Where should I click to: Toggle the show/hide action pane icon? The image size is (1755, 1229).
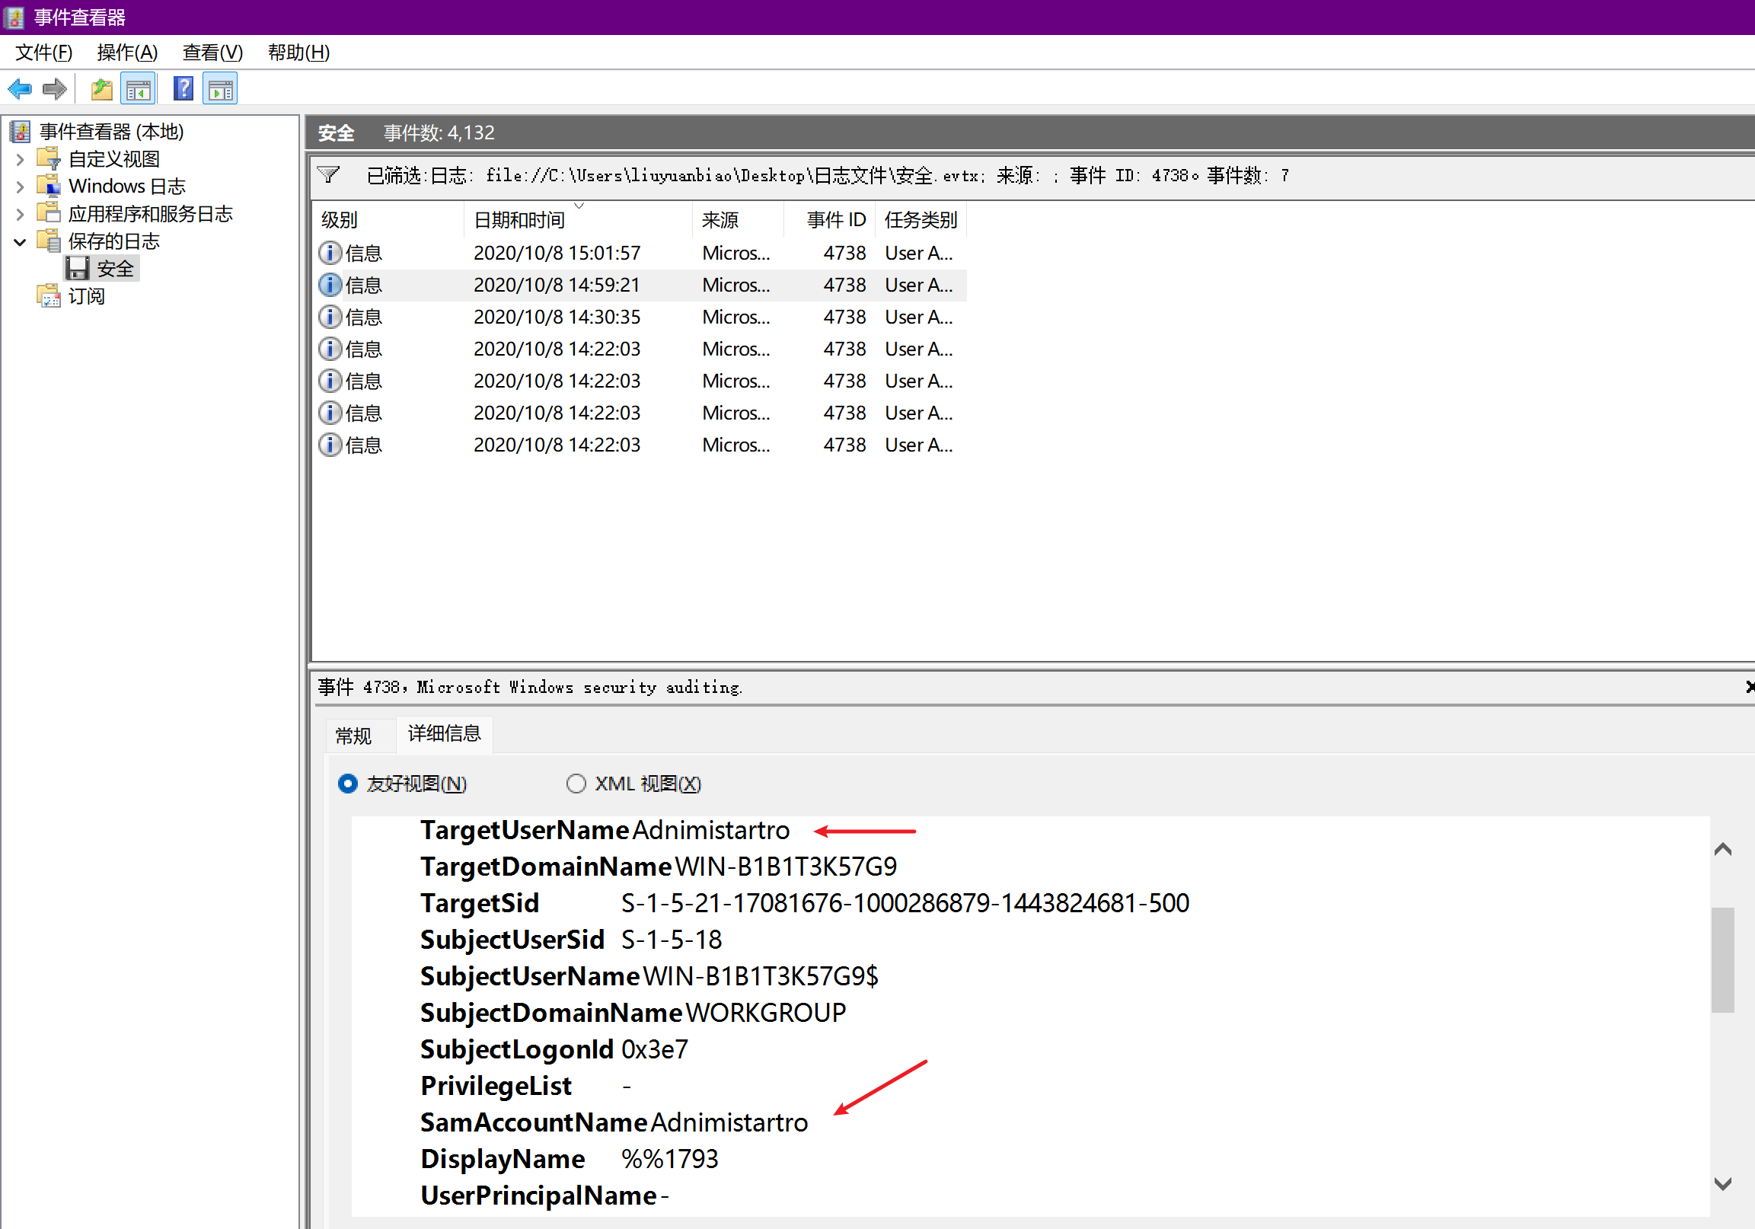pos(221,89)
